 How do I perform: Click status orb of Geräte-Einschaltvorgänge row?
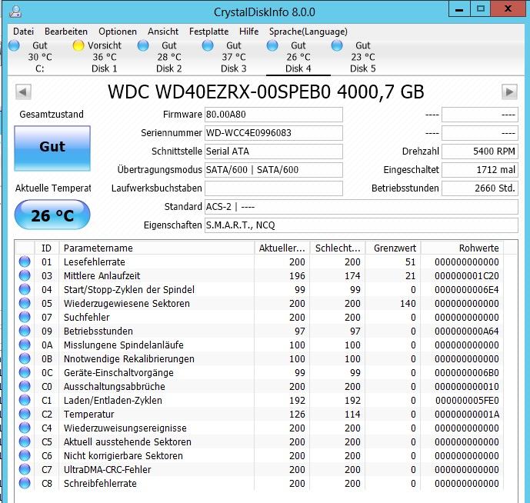(25, 372)
